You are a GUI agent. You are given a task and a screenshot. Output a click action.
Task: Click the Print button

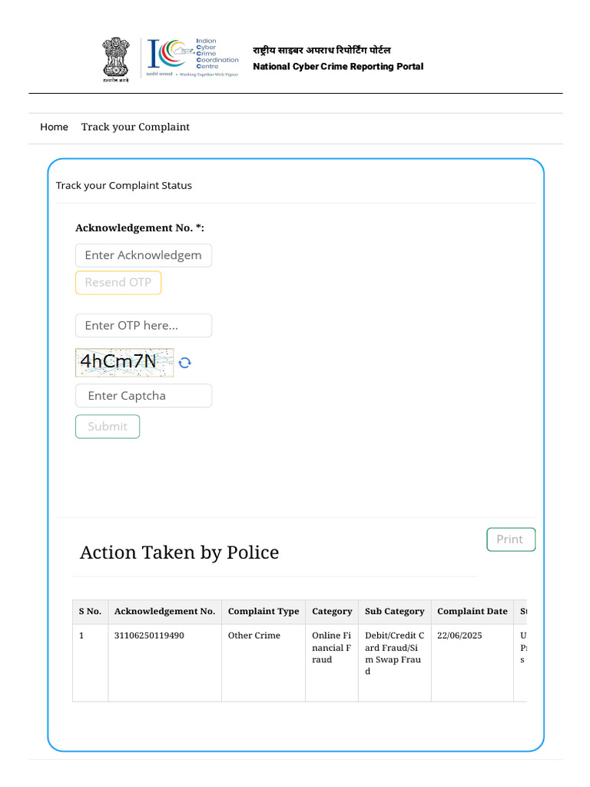[x=511, y=540]
